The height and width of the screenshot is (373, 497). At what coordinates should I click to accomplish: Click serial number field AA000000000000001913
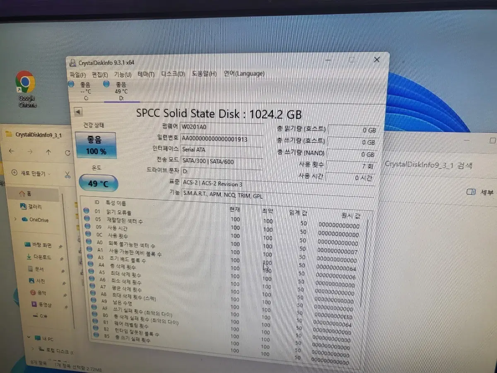(x=222, y=139)
